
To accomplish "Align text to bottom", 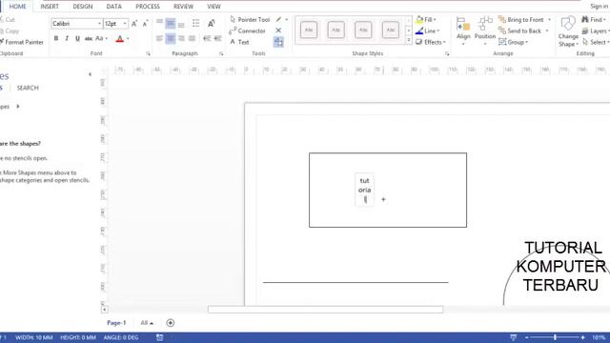I will 181,23.
